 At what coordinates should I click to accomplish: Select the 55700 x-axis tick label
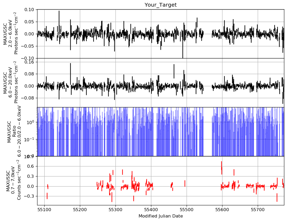coord(258,210)
